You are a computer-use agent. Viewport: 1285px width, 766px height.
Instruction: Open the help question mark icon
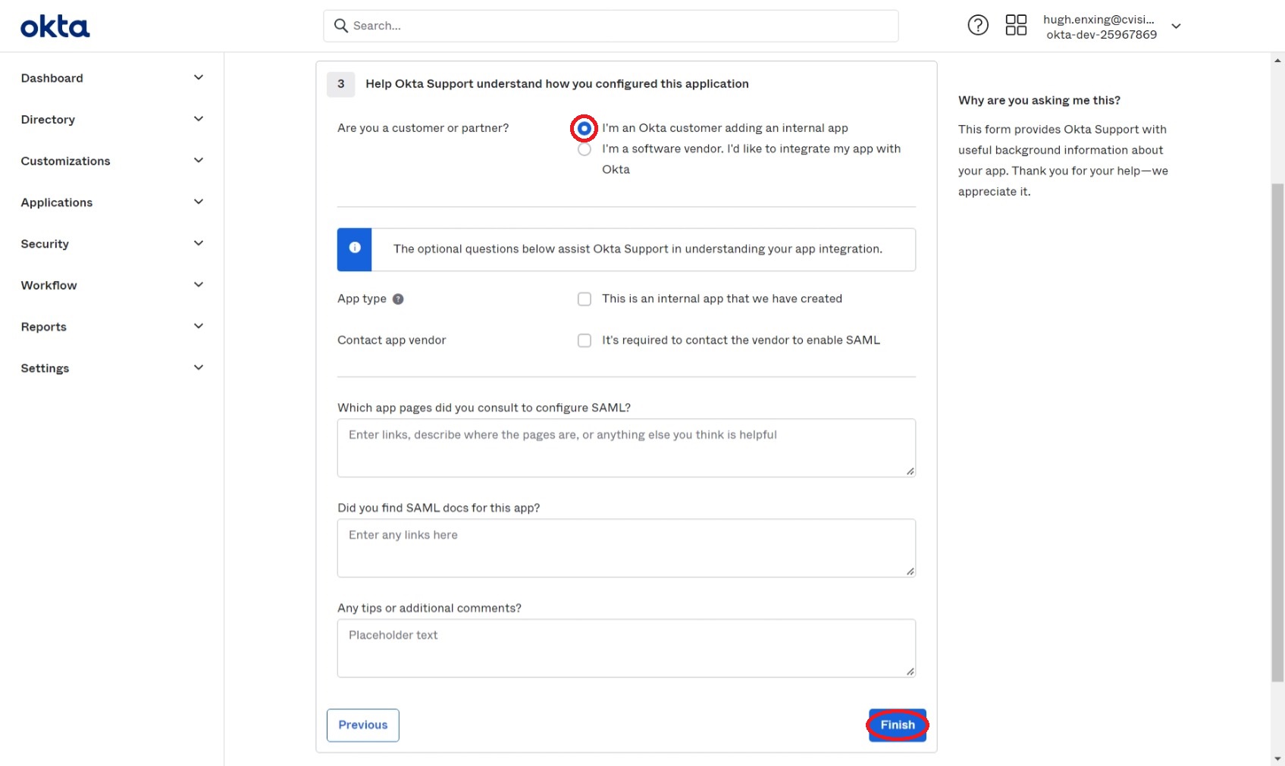point(978,26)
